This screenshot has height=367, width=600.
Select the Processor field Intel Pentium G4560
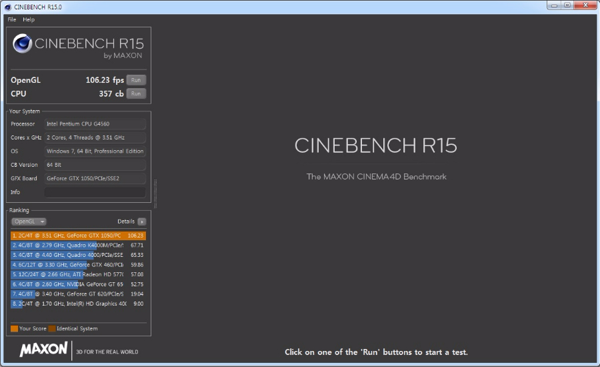[95, 123]
